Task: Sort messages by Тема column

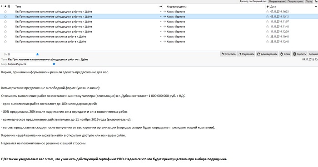Action: [x=18, y=6]
